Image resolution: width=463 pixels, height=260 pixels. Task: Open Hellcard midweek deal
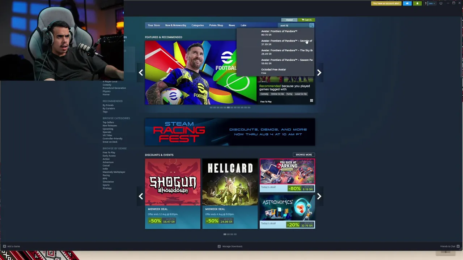click(230, 194)
